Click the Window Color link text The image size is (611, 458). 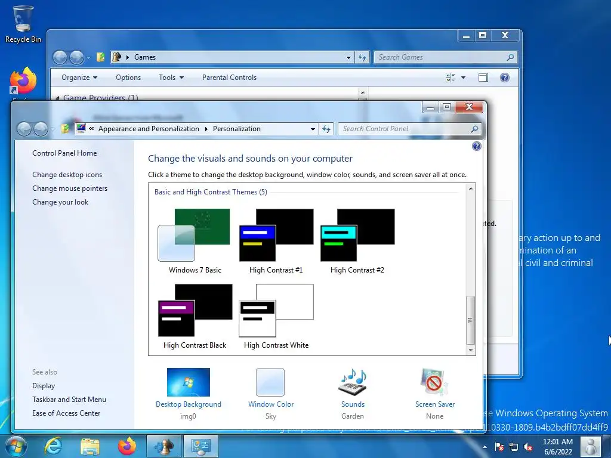[x=271, y=404]
